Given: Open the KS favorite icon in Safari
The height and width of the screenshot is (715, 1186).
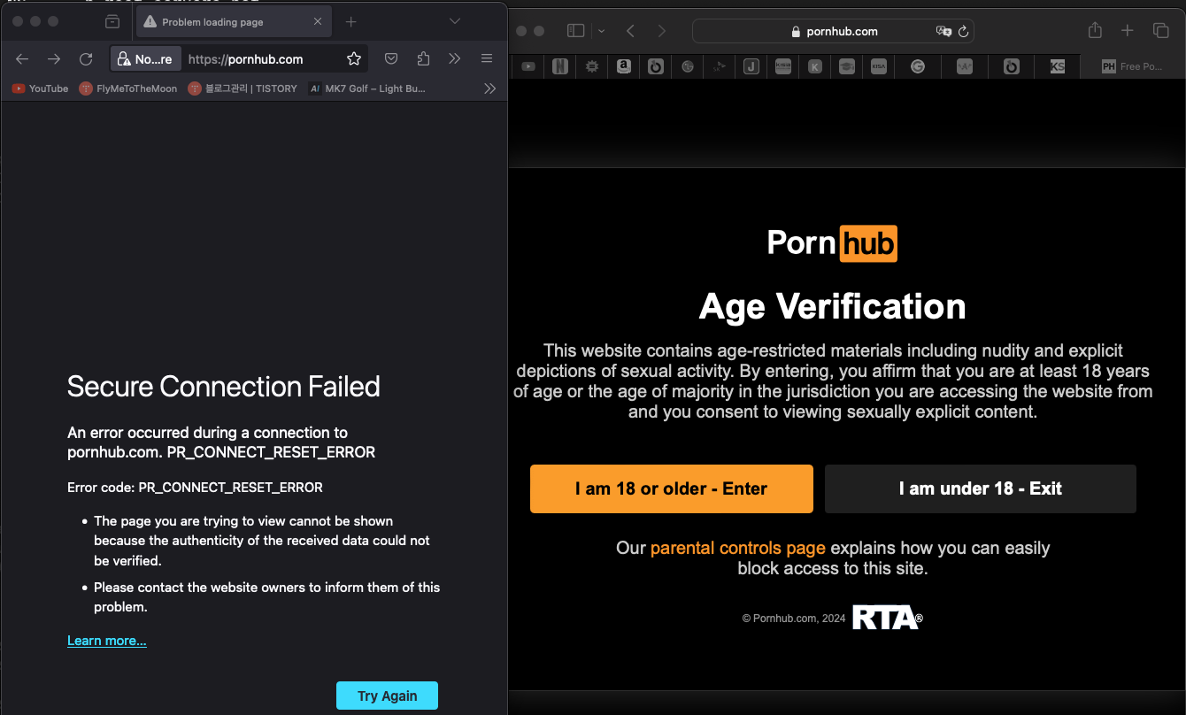Looking at the screenshot, I should (1058, 66).
